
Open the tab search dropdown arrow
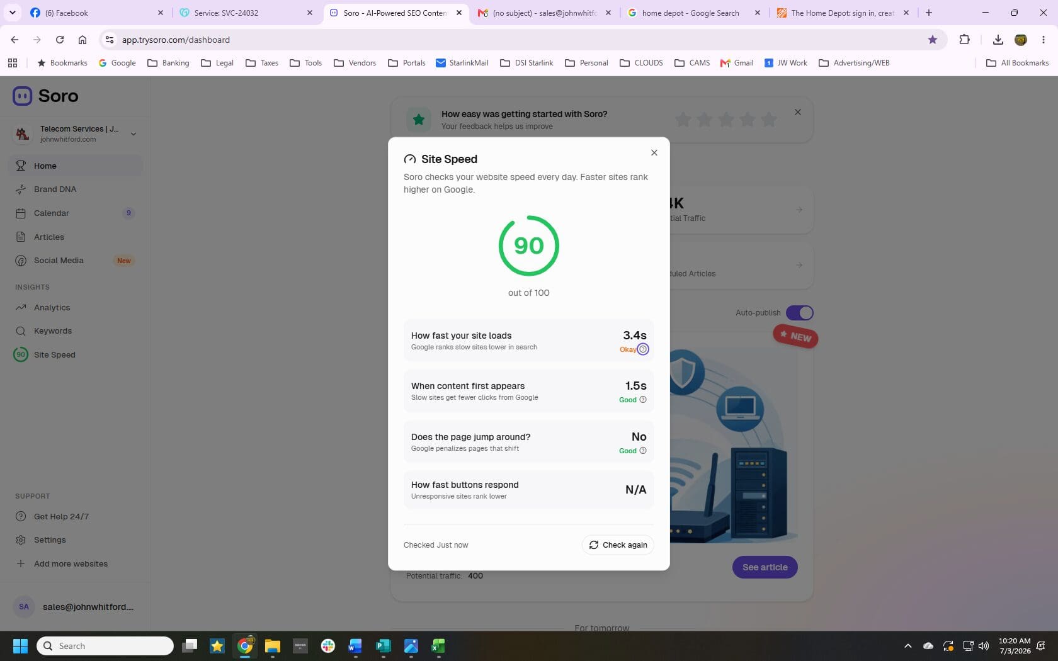(x=13, y=13)
